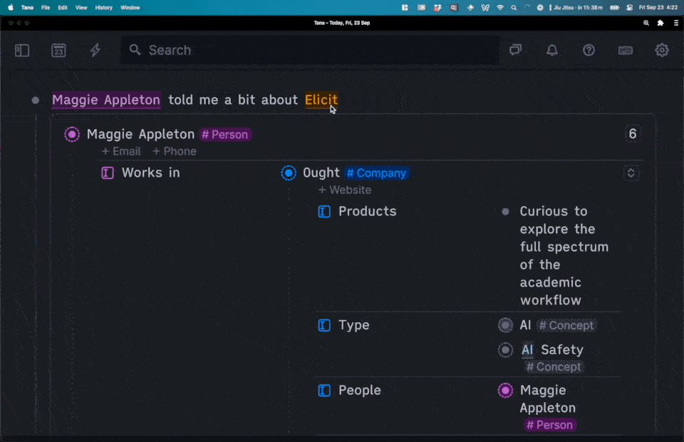Click the inline Maggie Appleton reference
This screenshot has height=442, width=684.
[x=106, y=100]
